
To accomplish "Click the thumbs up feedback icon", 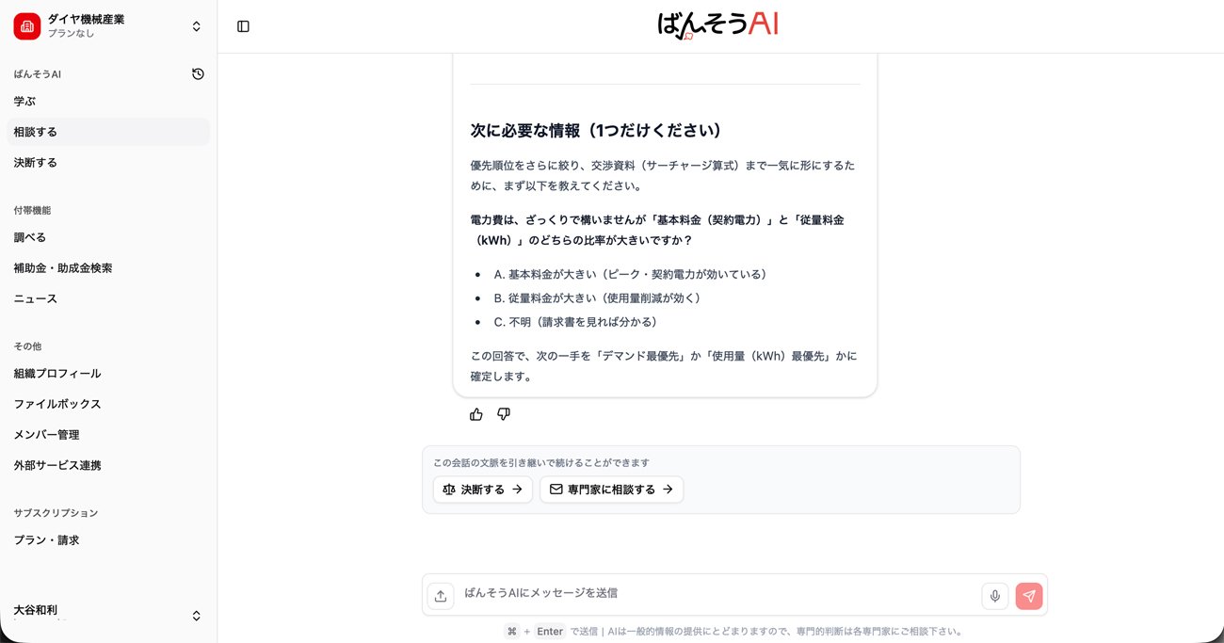I will point(476,414).
